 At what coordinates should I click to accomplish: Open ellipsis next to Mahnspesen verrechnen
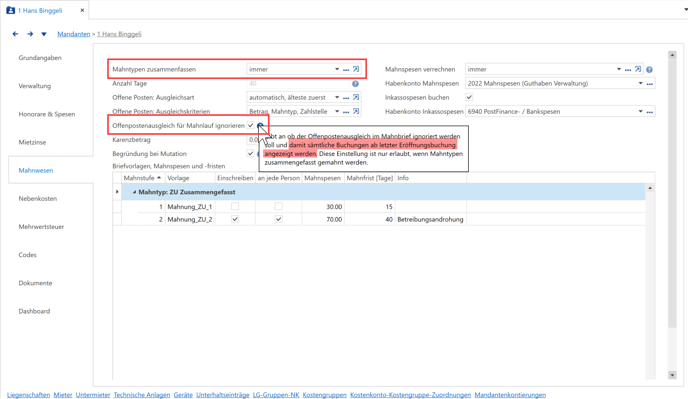(628, 69)
